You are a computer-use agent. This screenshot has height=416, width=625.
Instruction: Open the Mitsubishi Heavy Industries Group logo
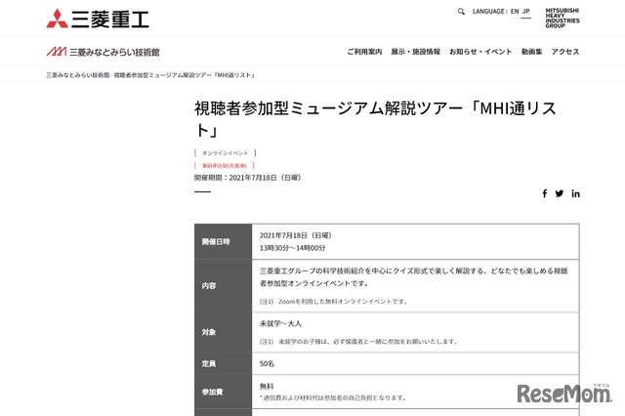pyautogui.click(x=562, y=18)
